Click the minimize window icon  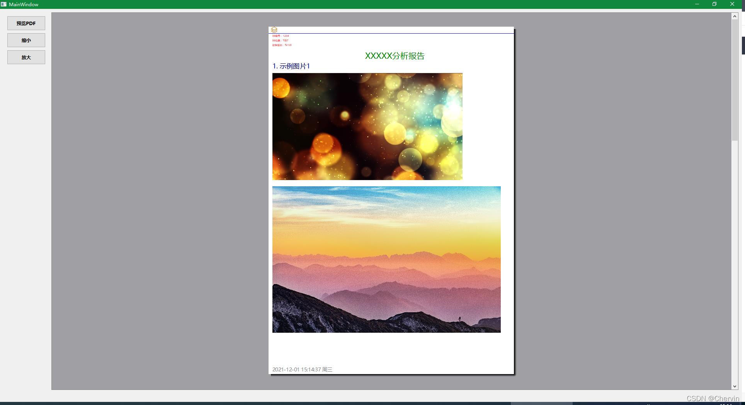pos(697,4)
